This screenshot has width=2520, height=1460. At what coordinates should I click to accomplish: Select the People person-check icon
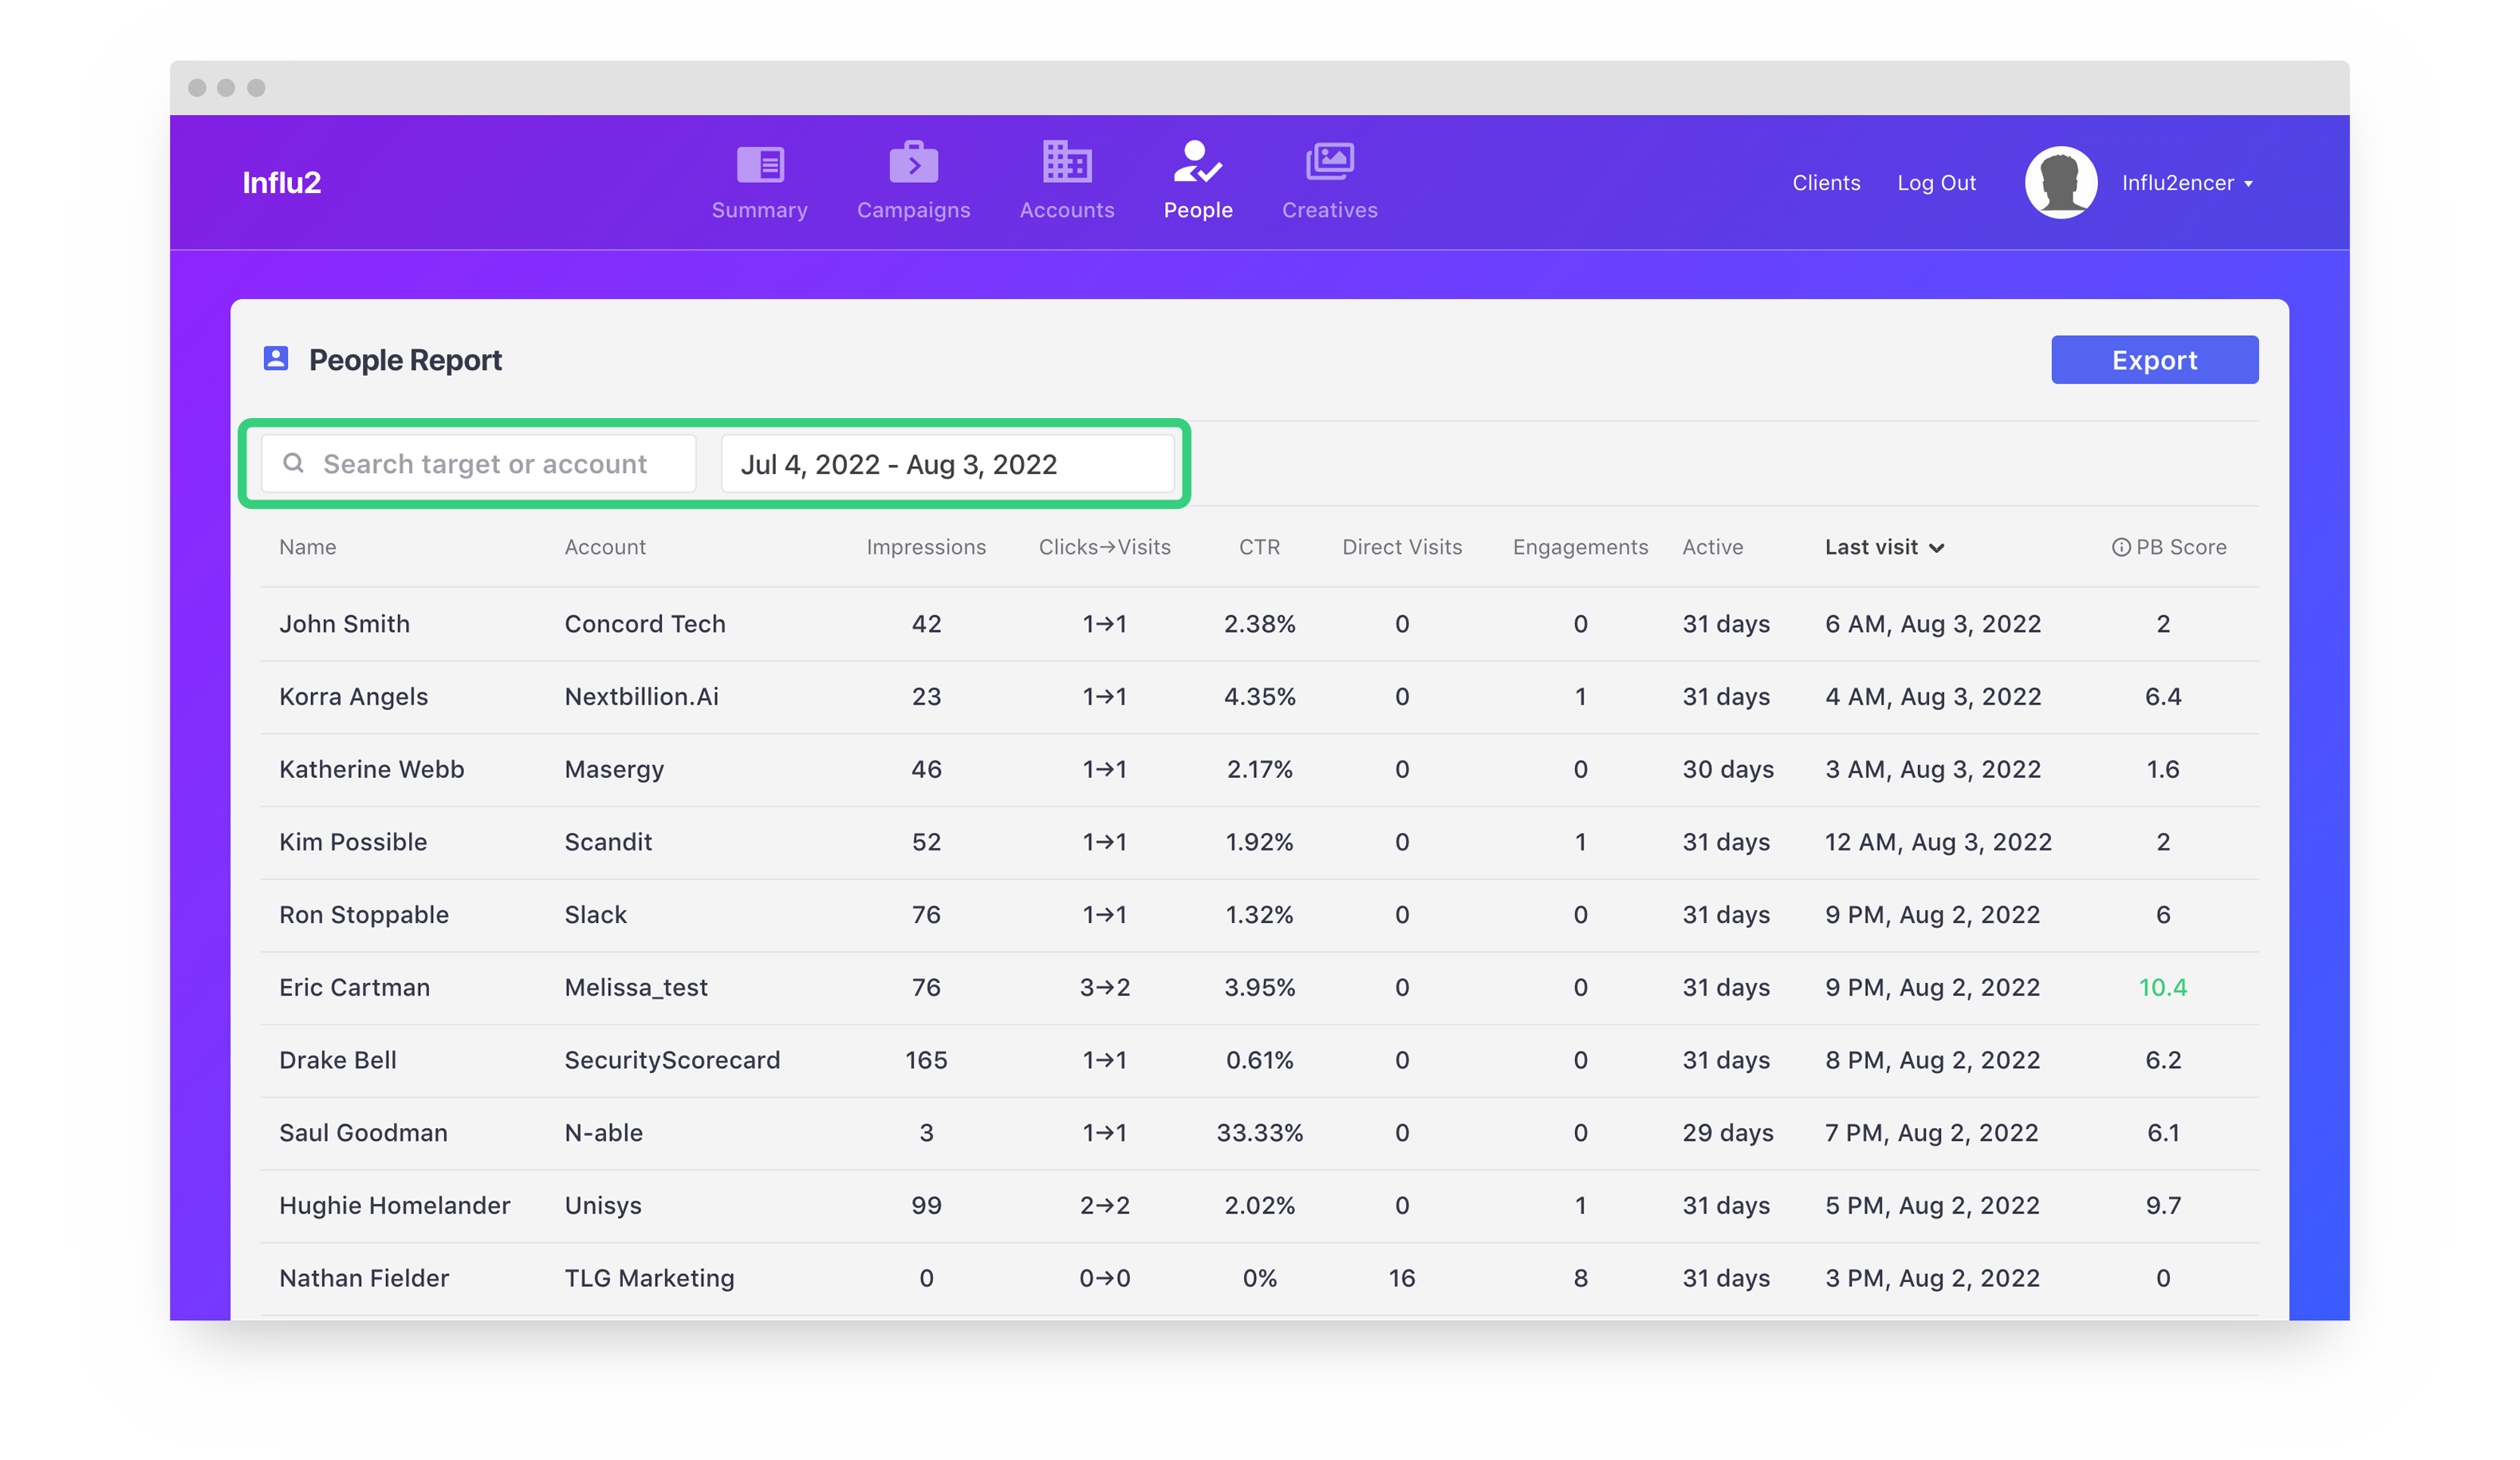pyautogui.click(x=1197, y=163)
